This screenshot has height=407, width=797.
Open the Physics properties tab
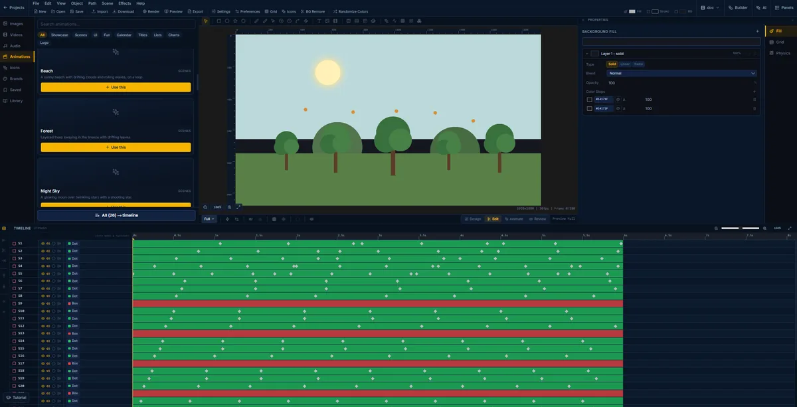click(780, 53)
